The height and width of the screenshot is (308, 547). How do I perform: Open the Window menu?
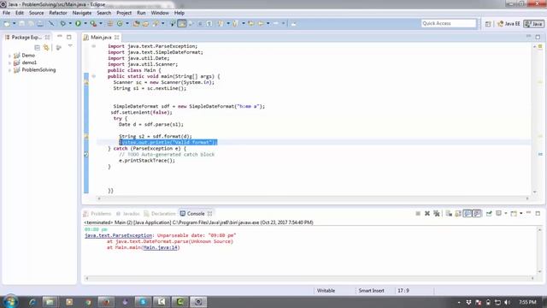coord(160,13)
